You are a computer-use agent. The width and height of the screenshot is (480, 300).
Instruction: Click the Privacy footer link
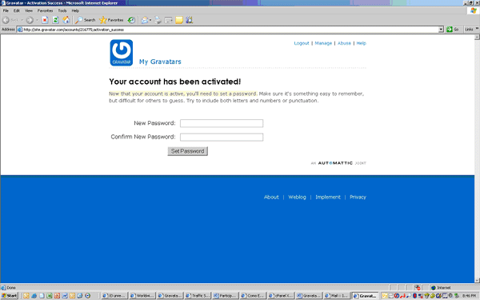point(358,197)
